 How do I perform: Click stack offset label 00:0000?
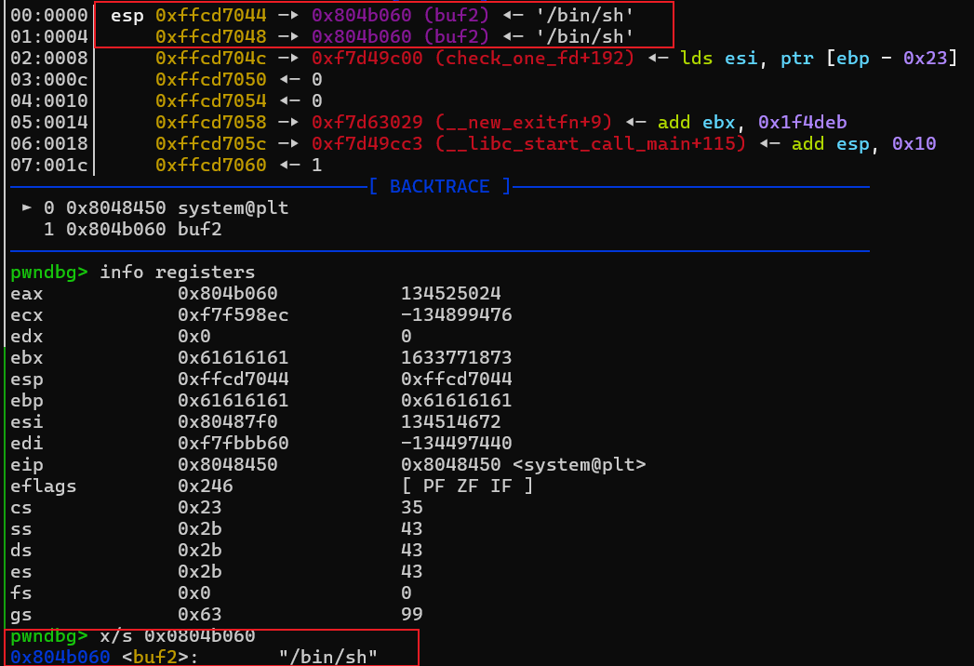pyautogui.click(x=49, y=15)
